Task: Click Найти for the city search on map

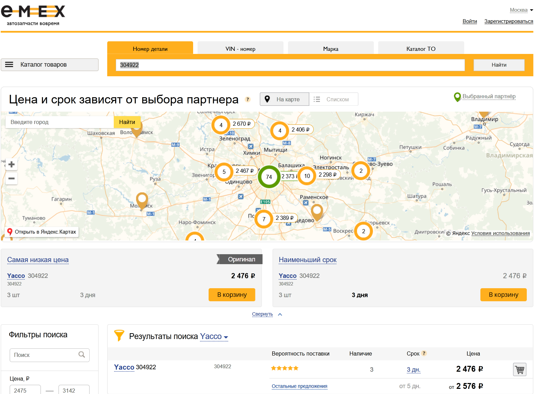Action: (127, 122)
